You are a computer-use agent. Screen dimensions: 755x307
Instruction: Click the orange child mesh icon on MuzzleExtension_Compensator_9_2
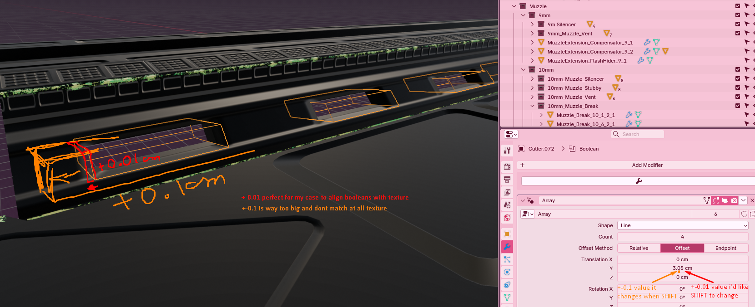665,51
